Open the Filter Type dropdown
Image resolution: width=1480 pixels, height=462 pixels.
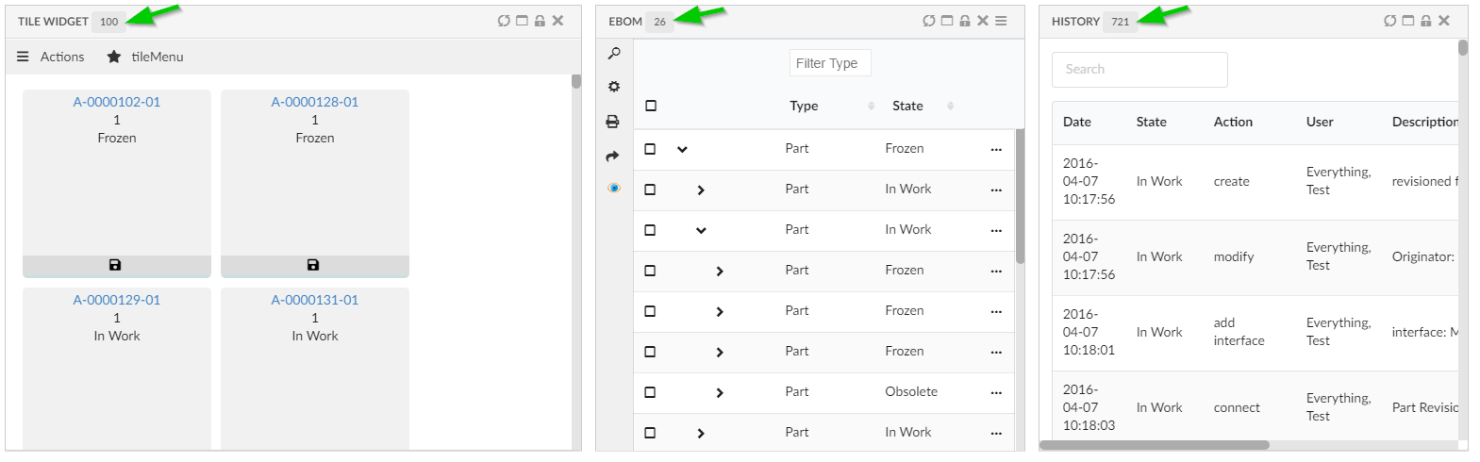pos(829,63)
